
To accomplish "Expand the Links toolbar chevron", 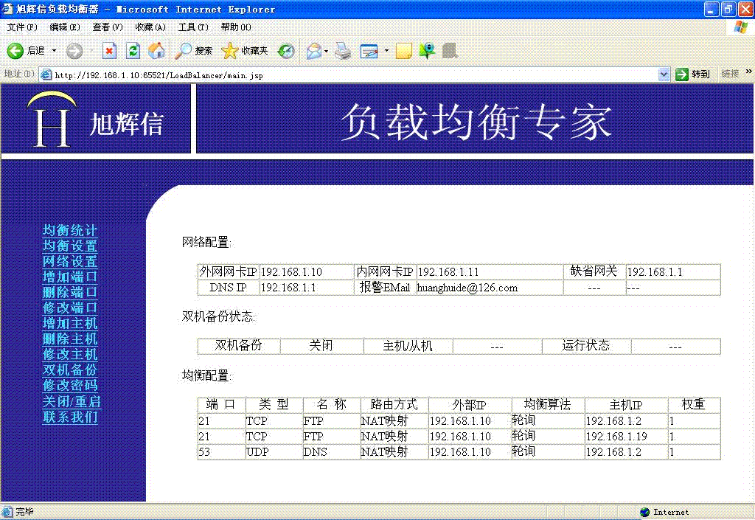I will click(x=748, y=72).
